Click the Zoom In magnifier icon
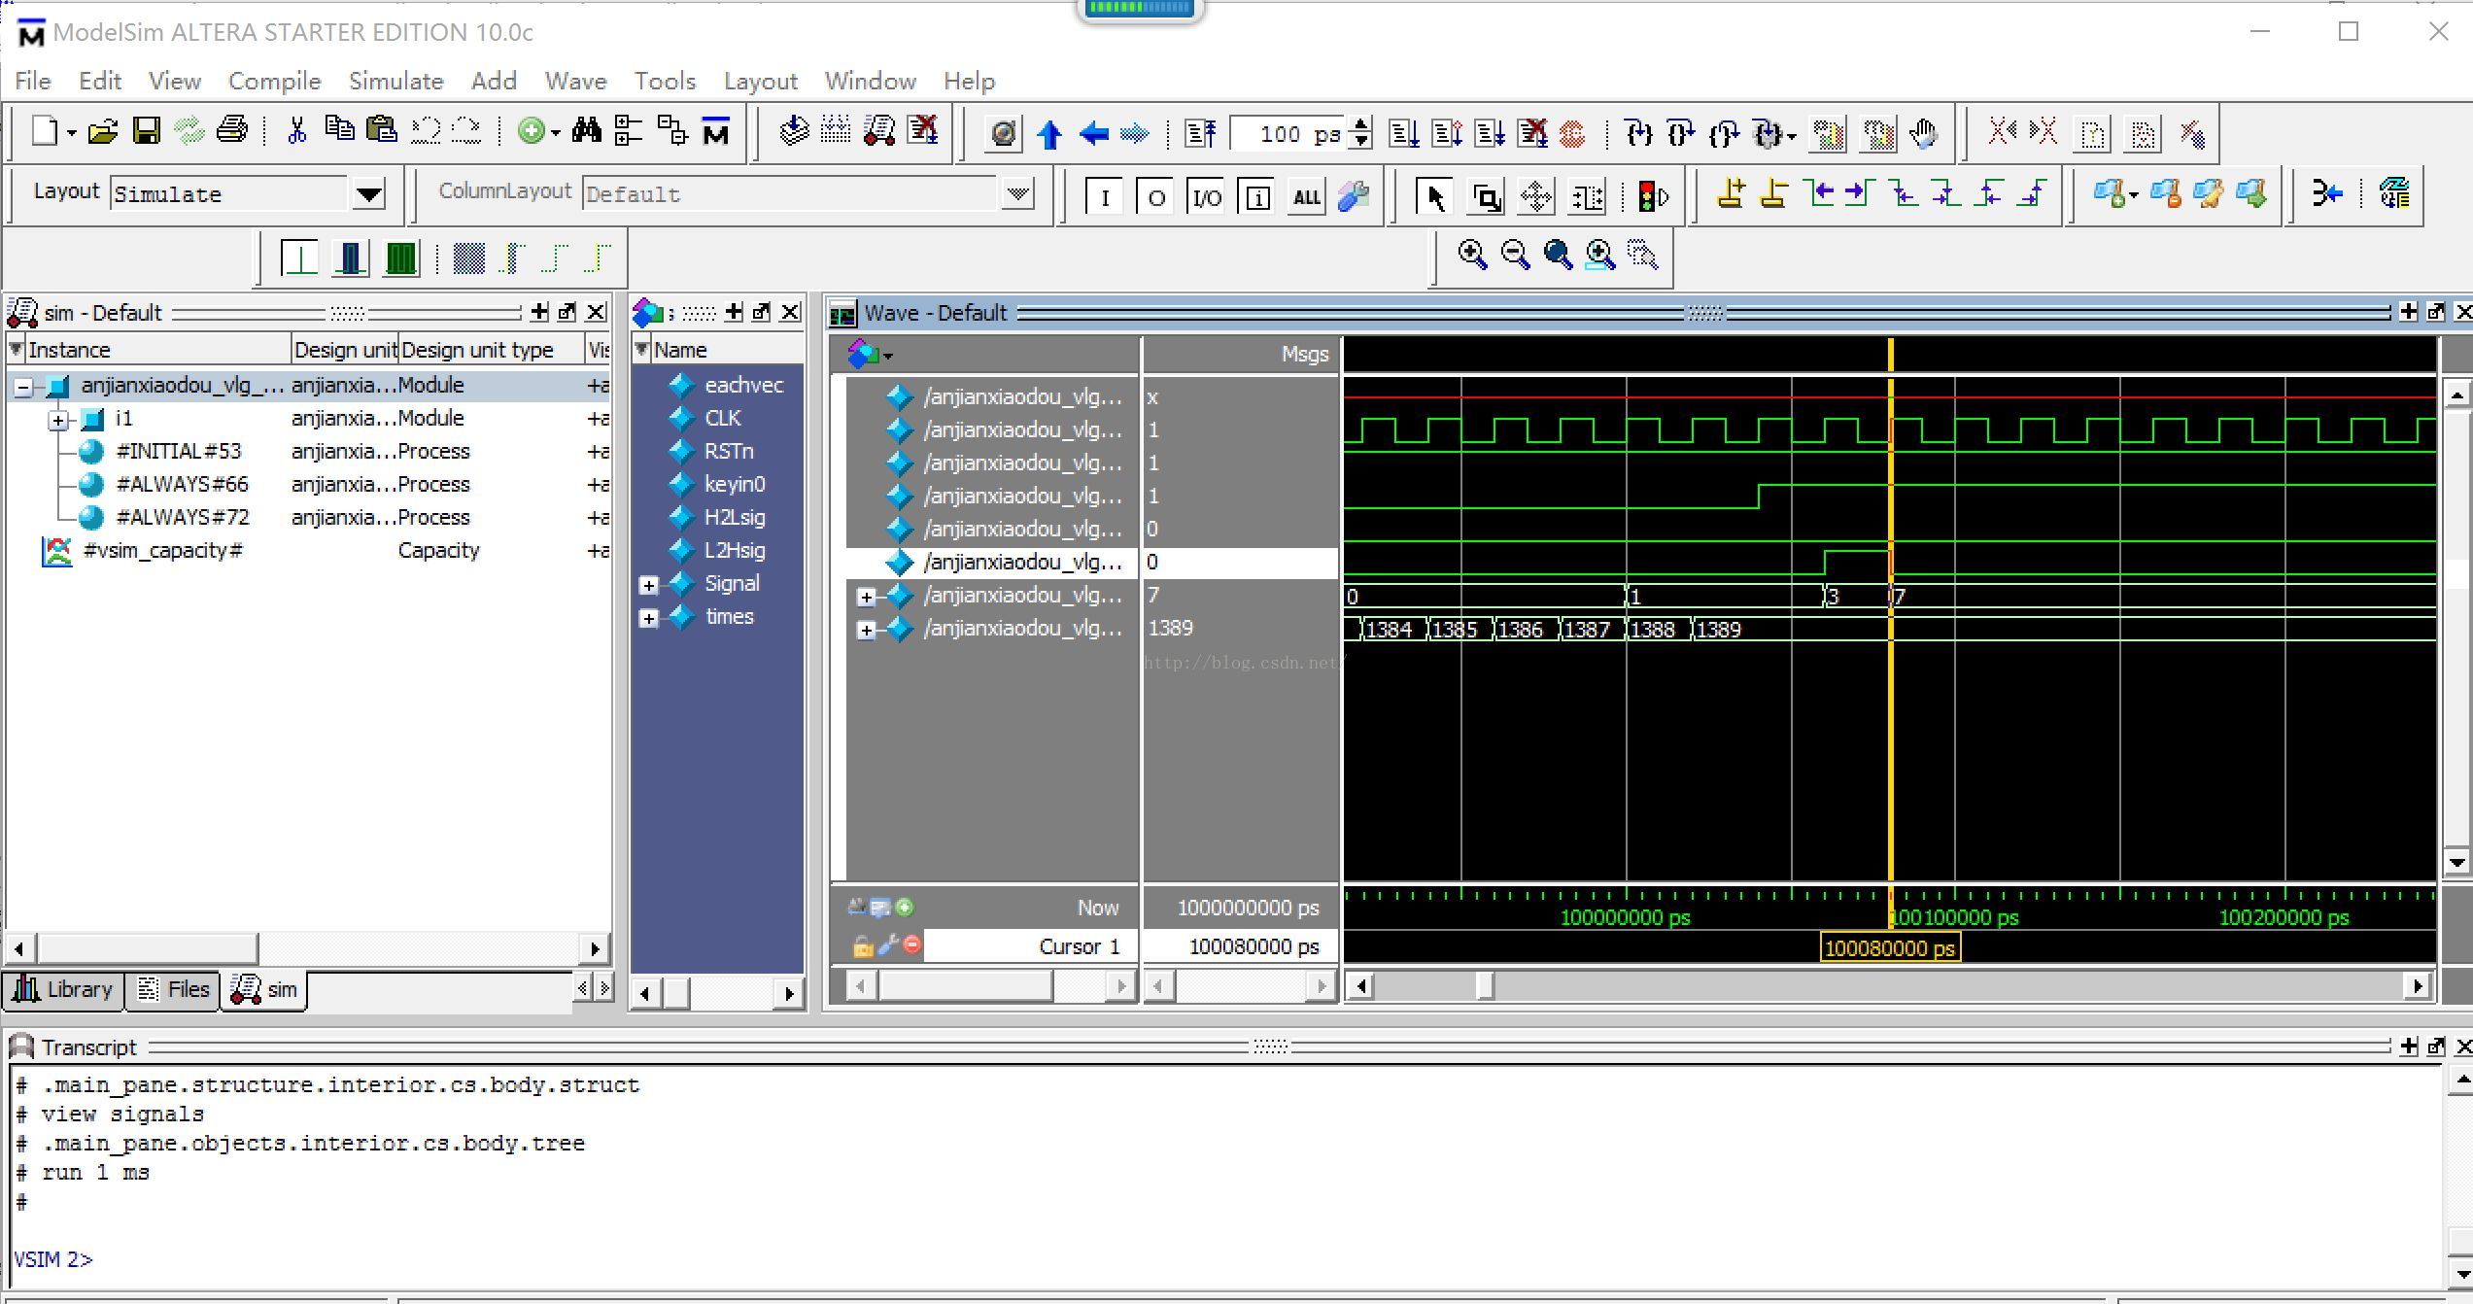2473x1304 pixels. click(x=1472, y=256)
